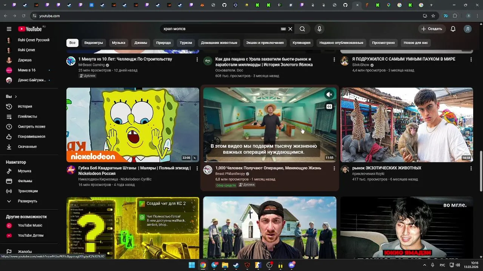Clear the search query with X
The image size is (483, 271).
coord(290,29)
